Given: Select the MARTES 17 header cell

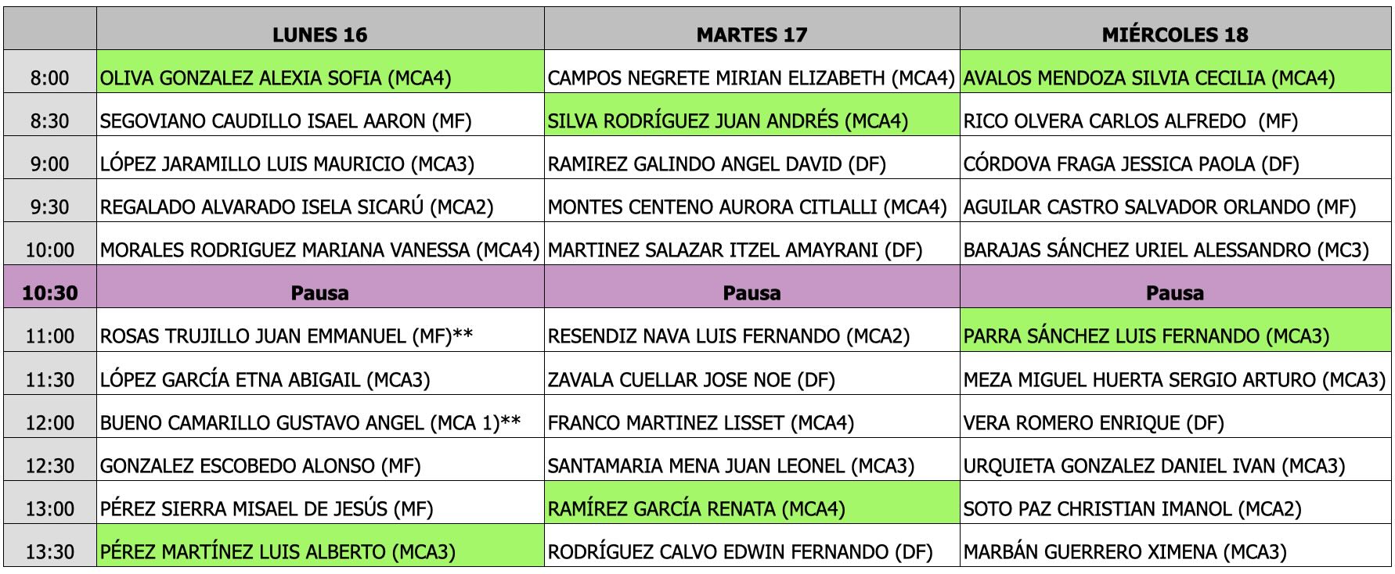Looking at the screenshot, I should 752,34.
